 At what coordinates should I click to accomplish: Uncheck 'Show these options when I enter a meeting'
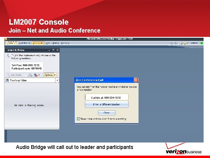[x=78, y=119]
